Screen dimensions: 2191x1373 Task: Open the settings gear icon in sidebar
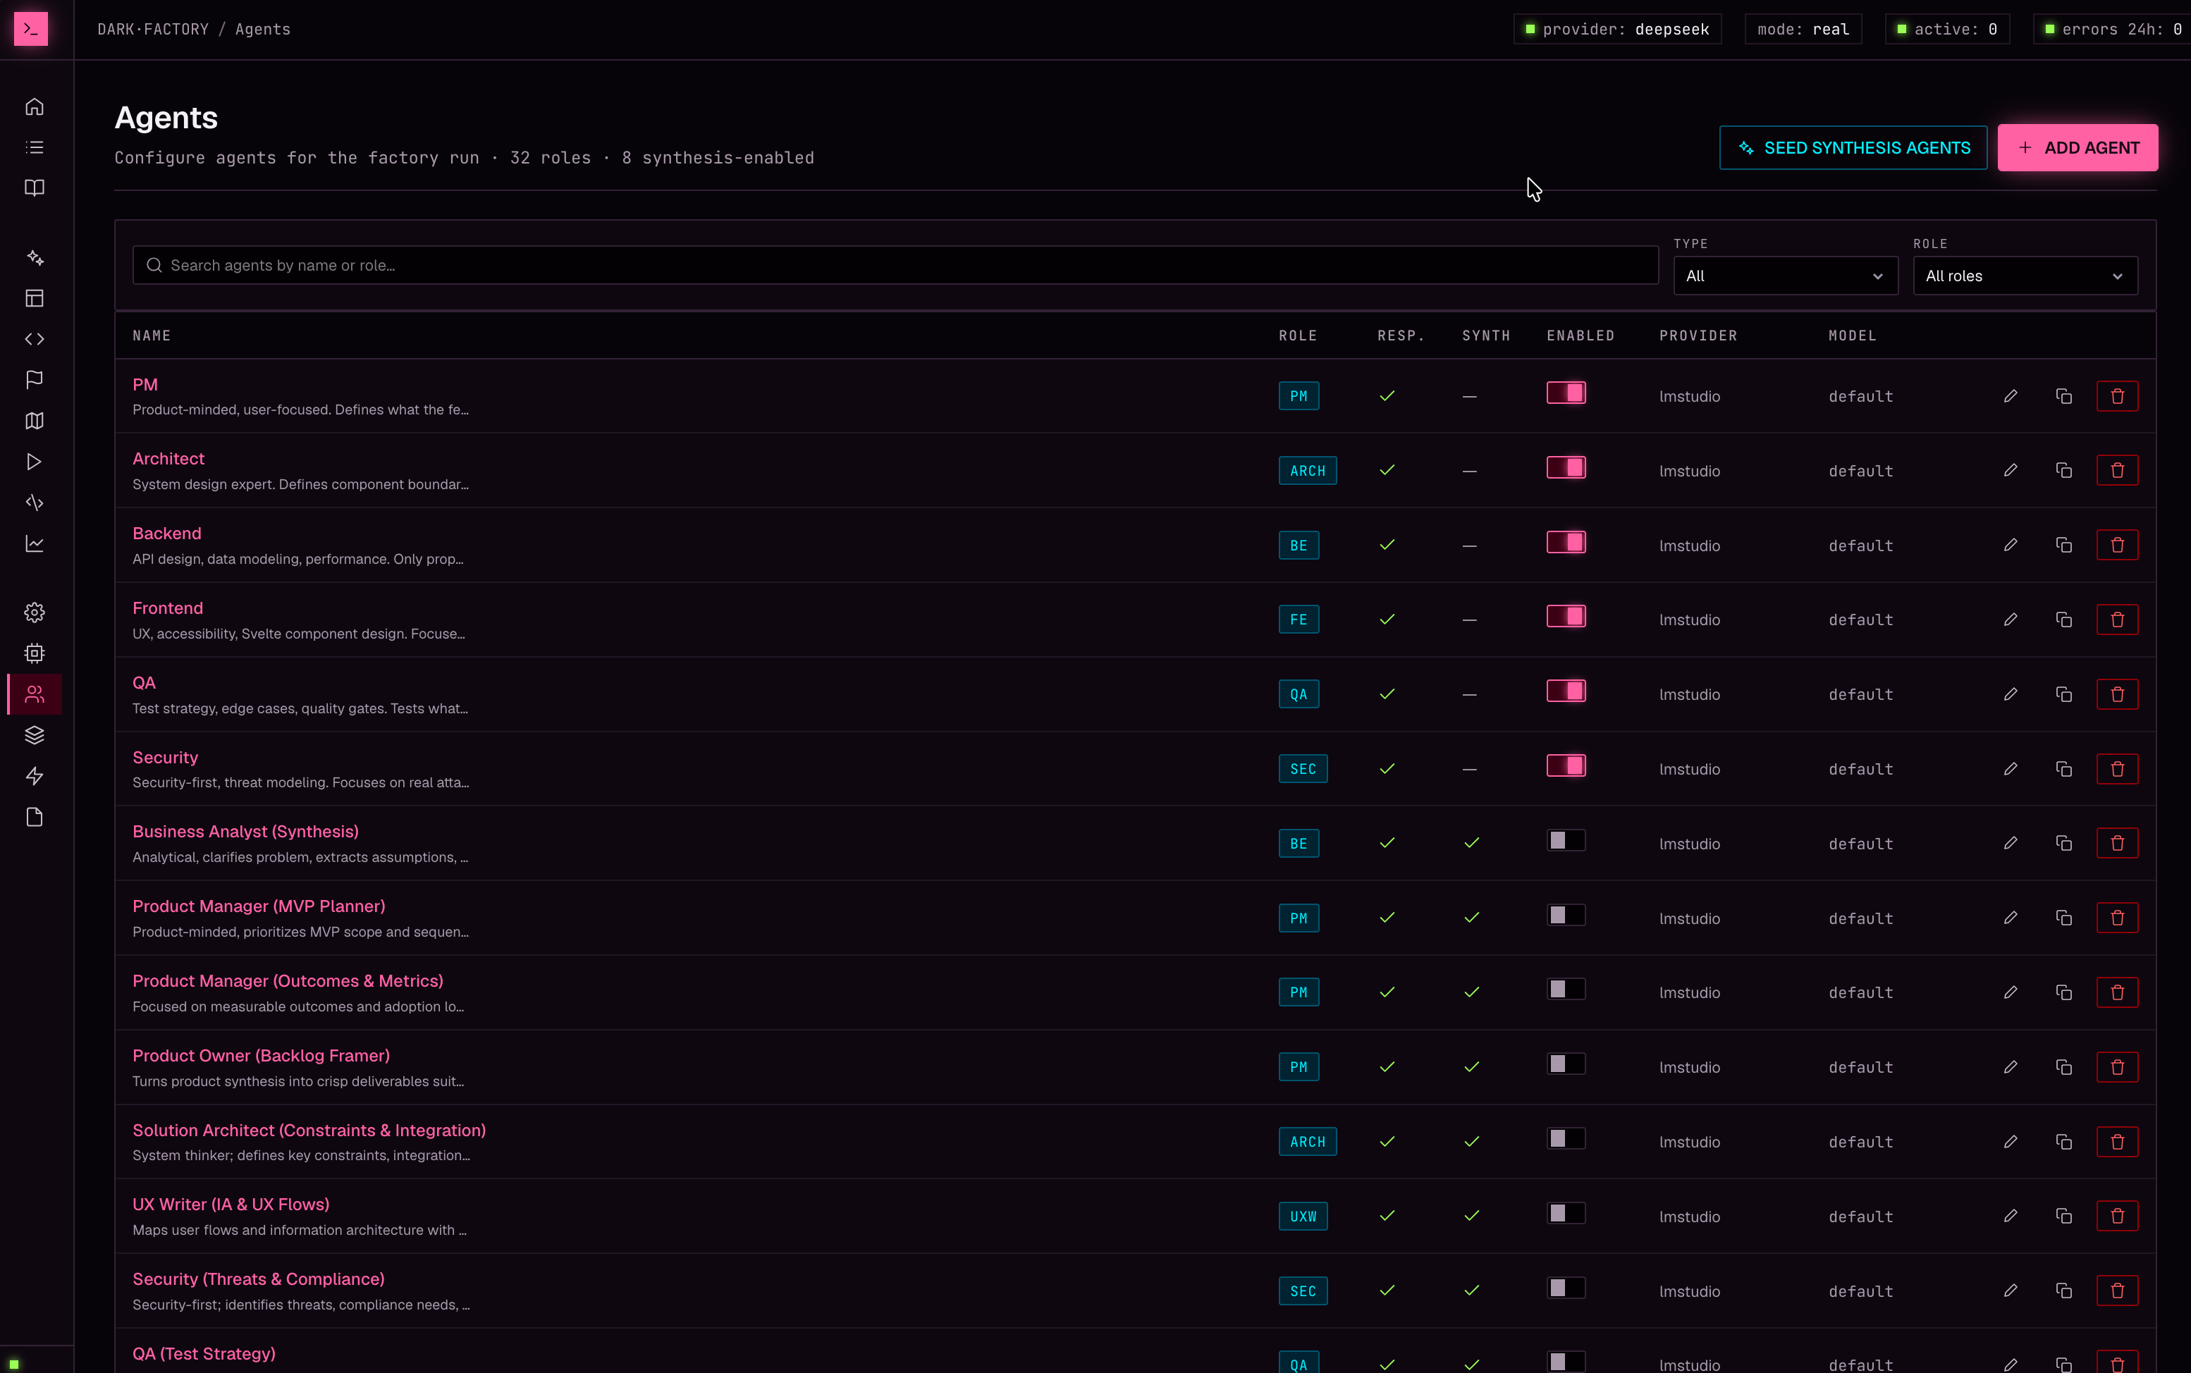[35, 612]
